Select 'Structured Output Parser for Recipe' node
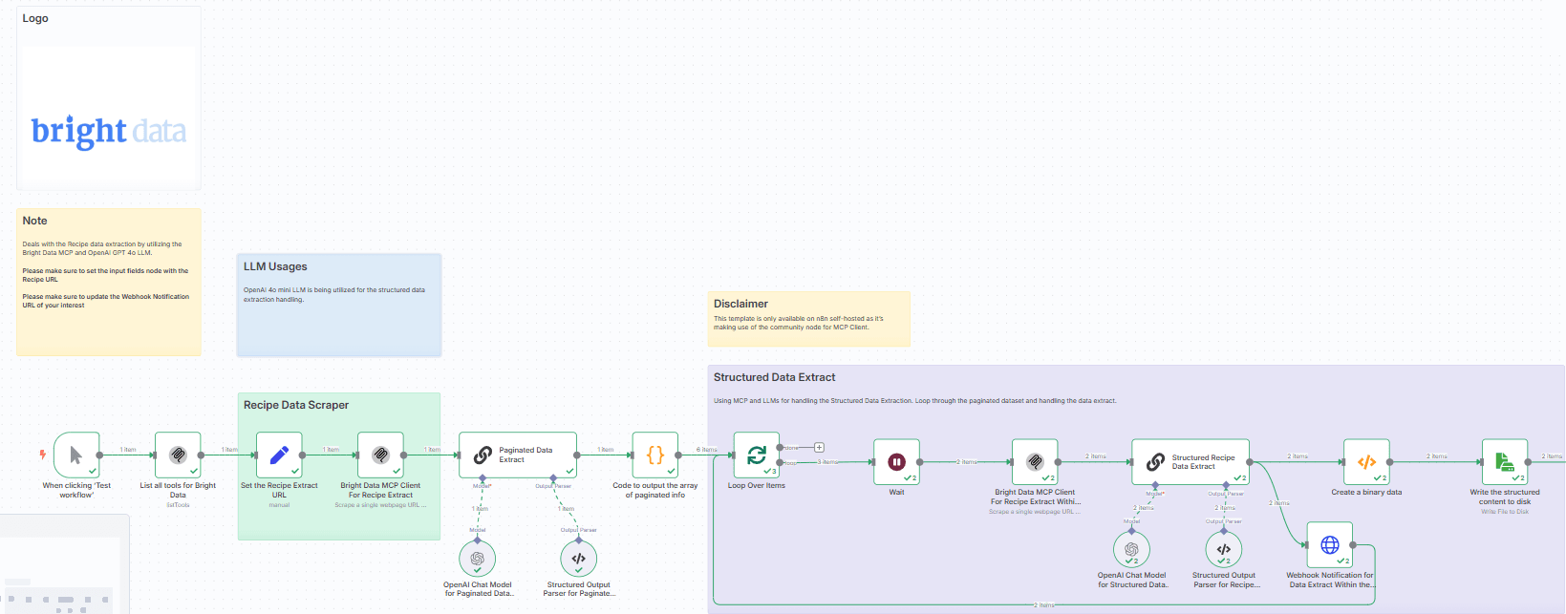The image size is (1566, 614). [1224, 549]
